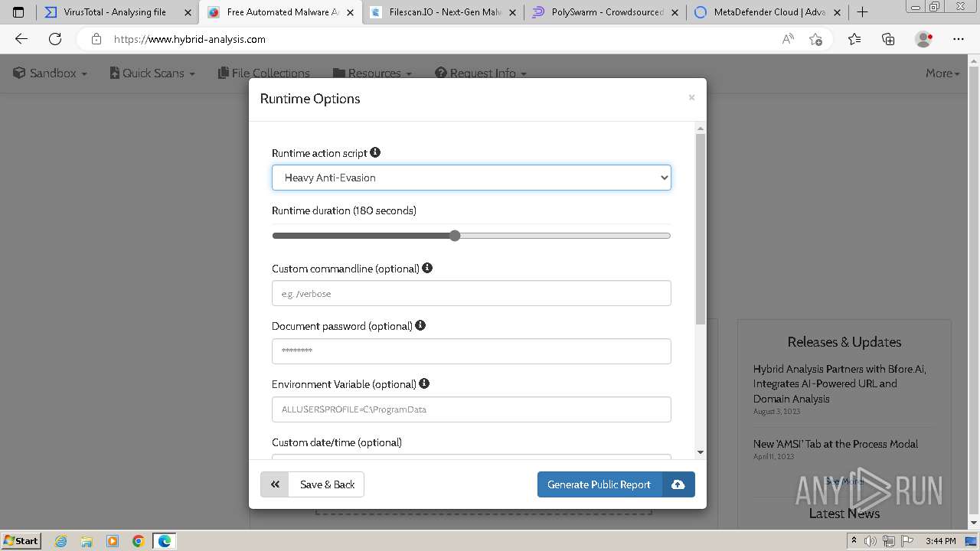Screen dimensions: 980x551
Task: Click Save & Back button
Action: click(327, 484)
